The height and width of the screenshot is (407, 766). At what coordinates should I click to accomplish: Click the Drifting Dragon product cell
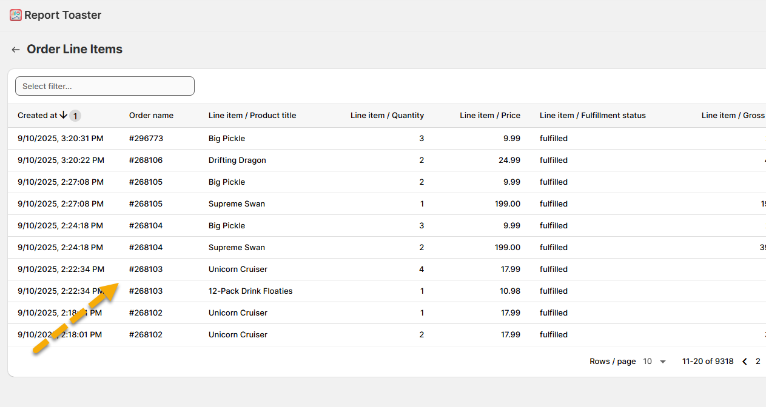coord(237,160)
